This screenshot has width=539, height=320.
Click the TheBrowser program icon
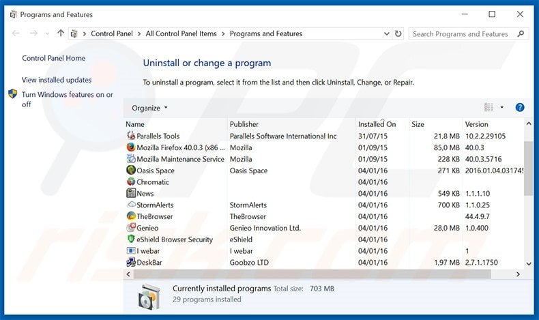click(131, 216)
